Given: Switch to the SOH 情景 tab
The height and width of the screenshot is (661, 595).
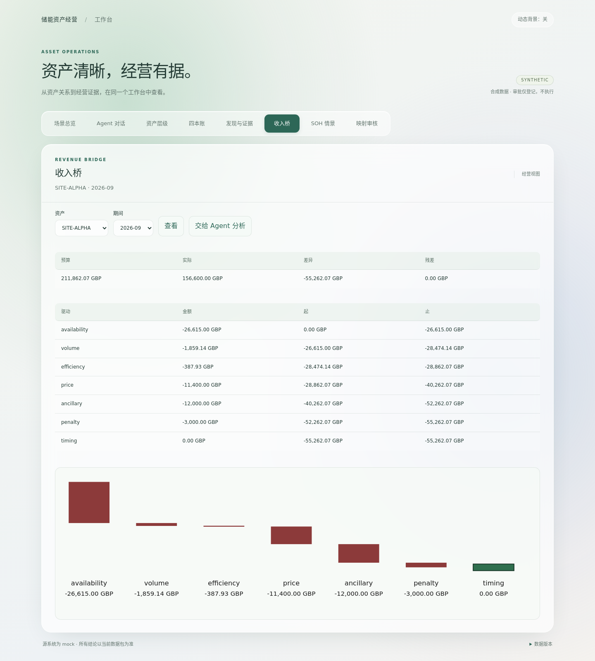Looking at the screenshot, I should (323, 124).
